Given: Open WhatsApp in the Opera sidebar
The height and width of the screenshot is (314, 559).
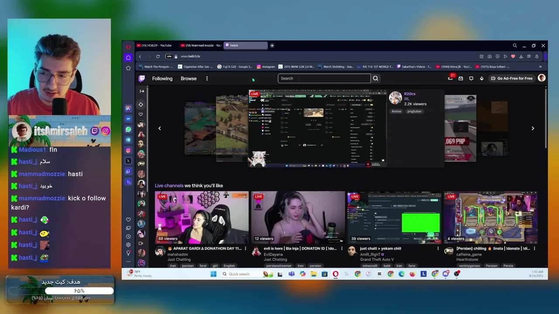Looking at the screenshot, I should pyautogui.click(x=128, y=130).
